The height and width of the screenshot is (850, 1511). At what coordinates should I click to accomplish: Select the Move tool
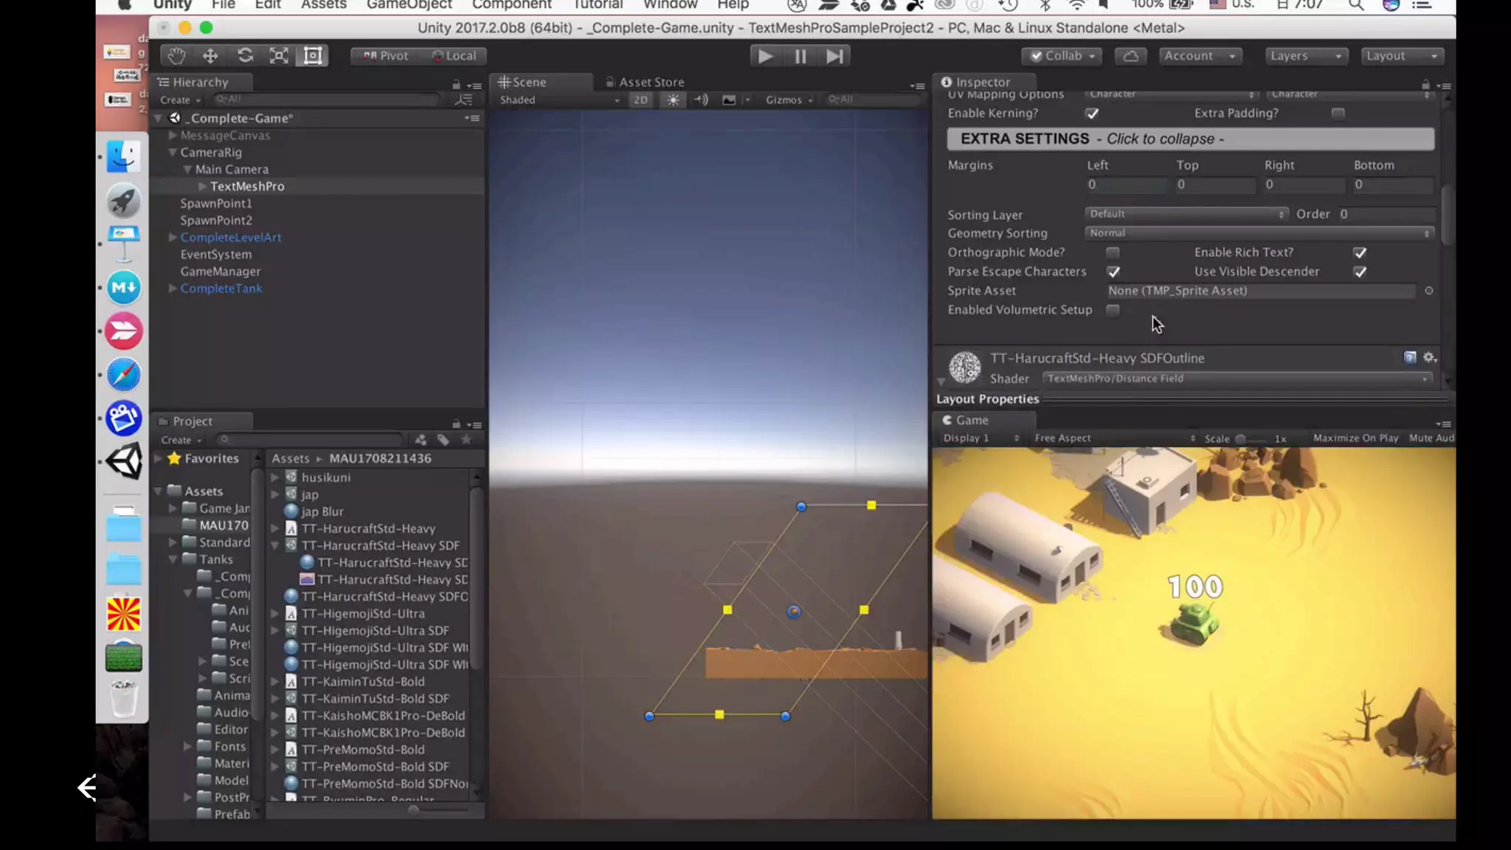point(210,56)
